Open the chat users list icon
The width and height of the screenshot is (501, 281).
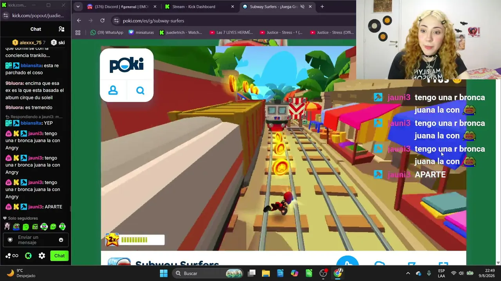(x=61, y=29)
